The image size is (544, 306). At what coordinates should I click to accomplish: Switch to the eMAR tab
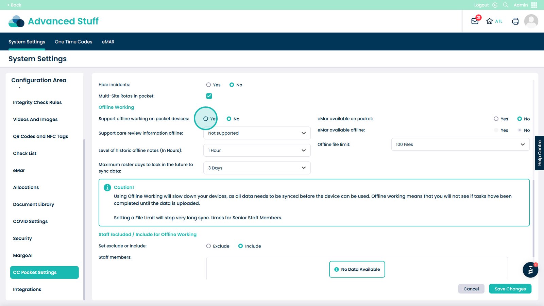point(108,42)
